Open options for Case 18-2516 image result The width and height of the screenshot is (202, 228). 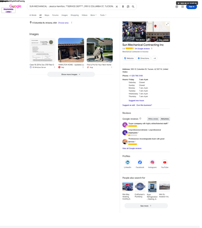tap(54, 67)
